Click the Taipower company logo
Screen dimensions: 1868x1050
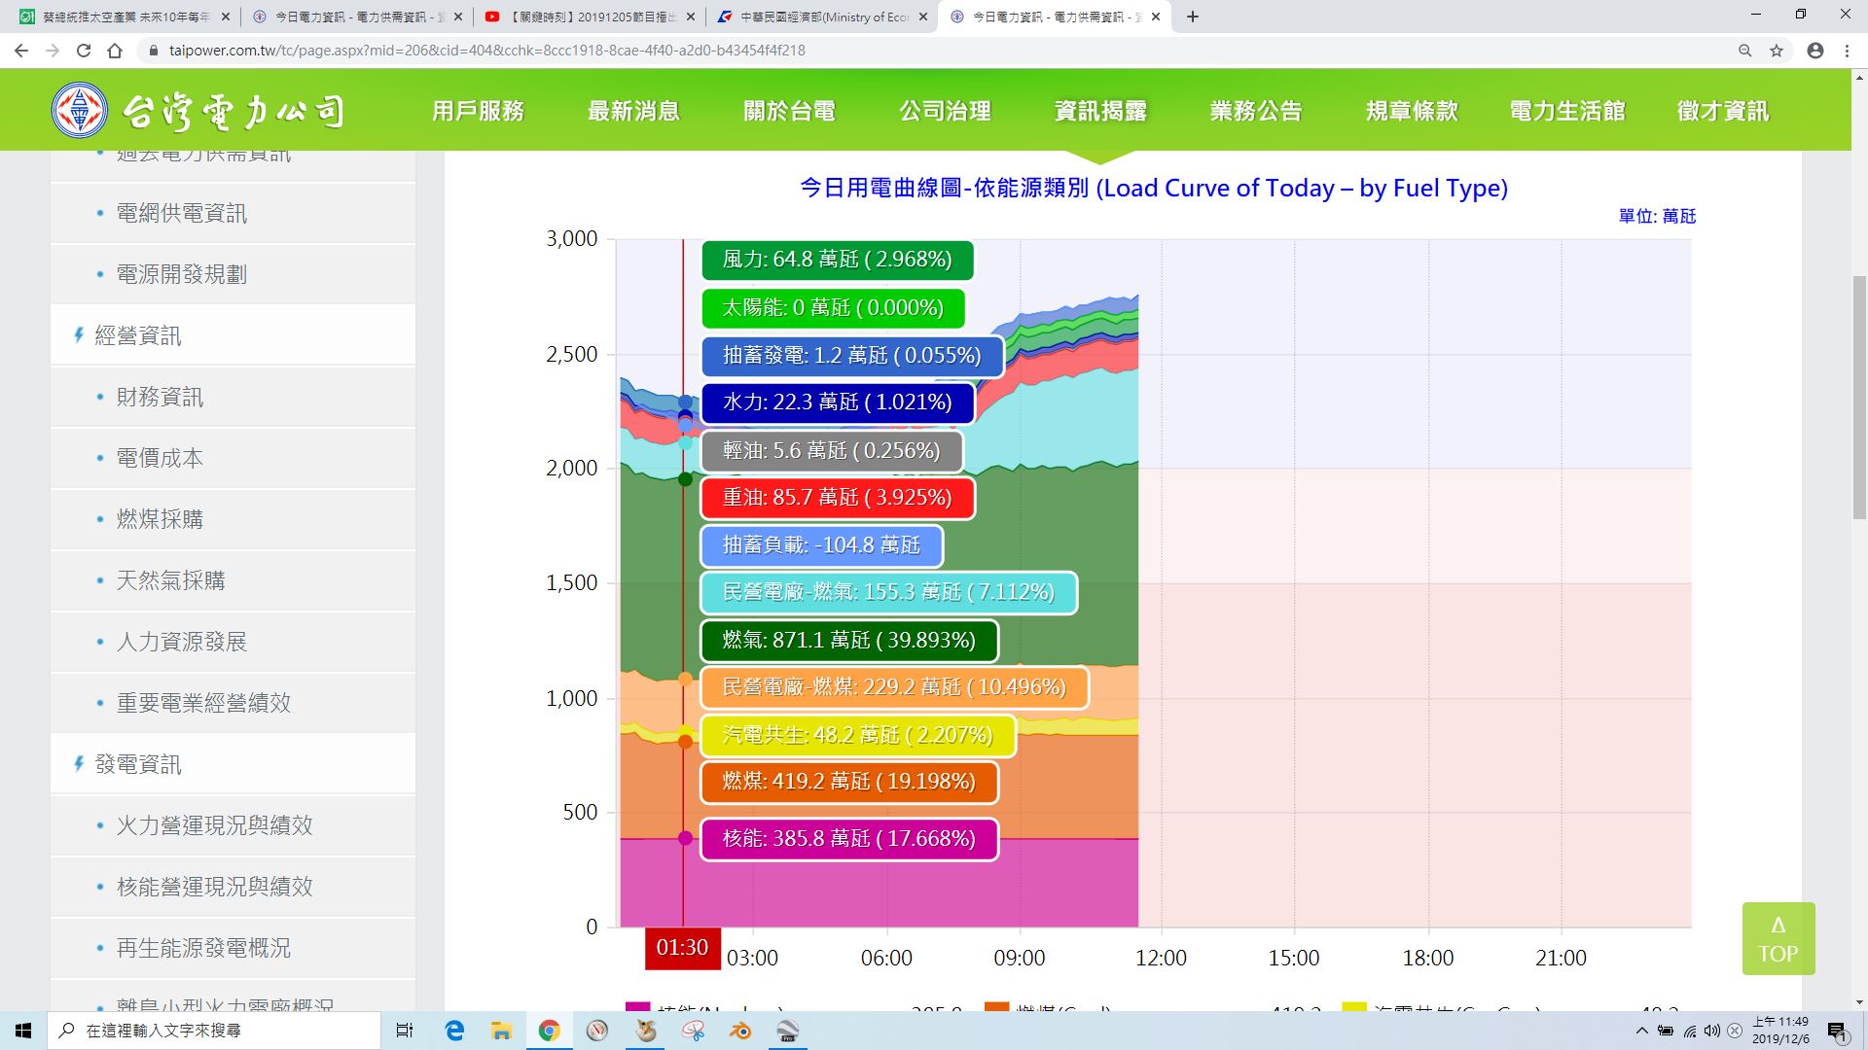coord(198,111)
